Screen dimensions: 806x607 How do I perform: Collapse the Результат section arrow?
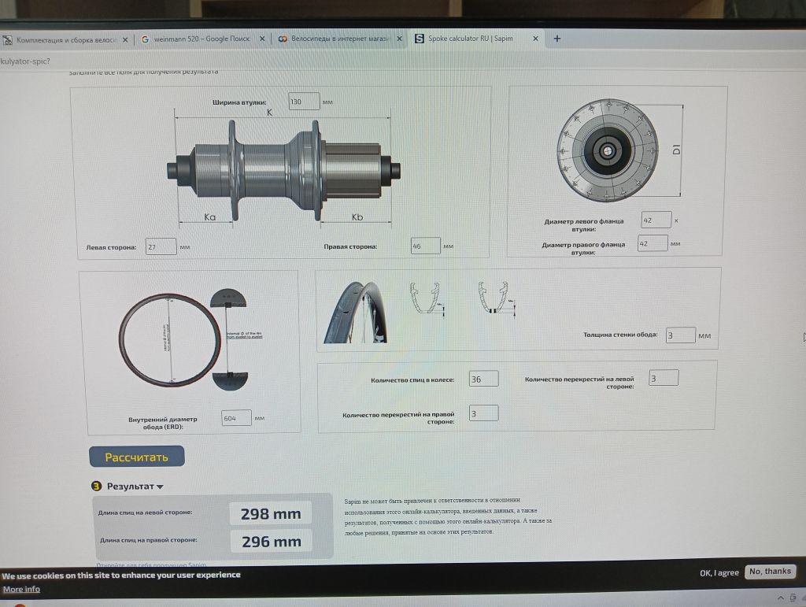click(x=160, y=487)
